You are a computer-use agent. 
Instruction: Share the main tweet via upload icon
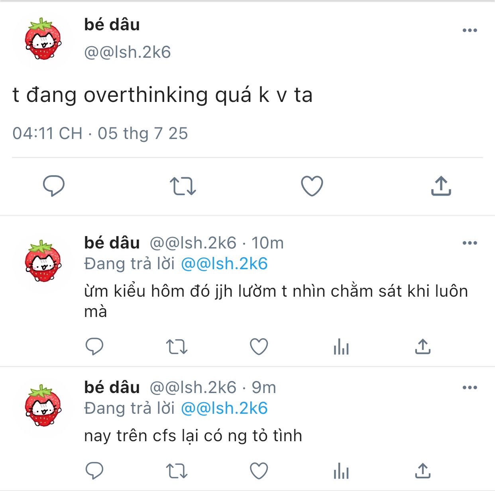click(x=441, y=186)
